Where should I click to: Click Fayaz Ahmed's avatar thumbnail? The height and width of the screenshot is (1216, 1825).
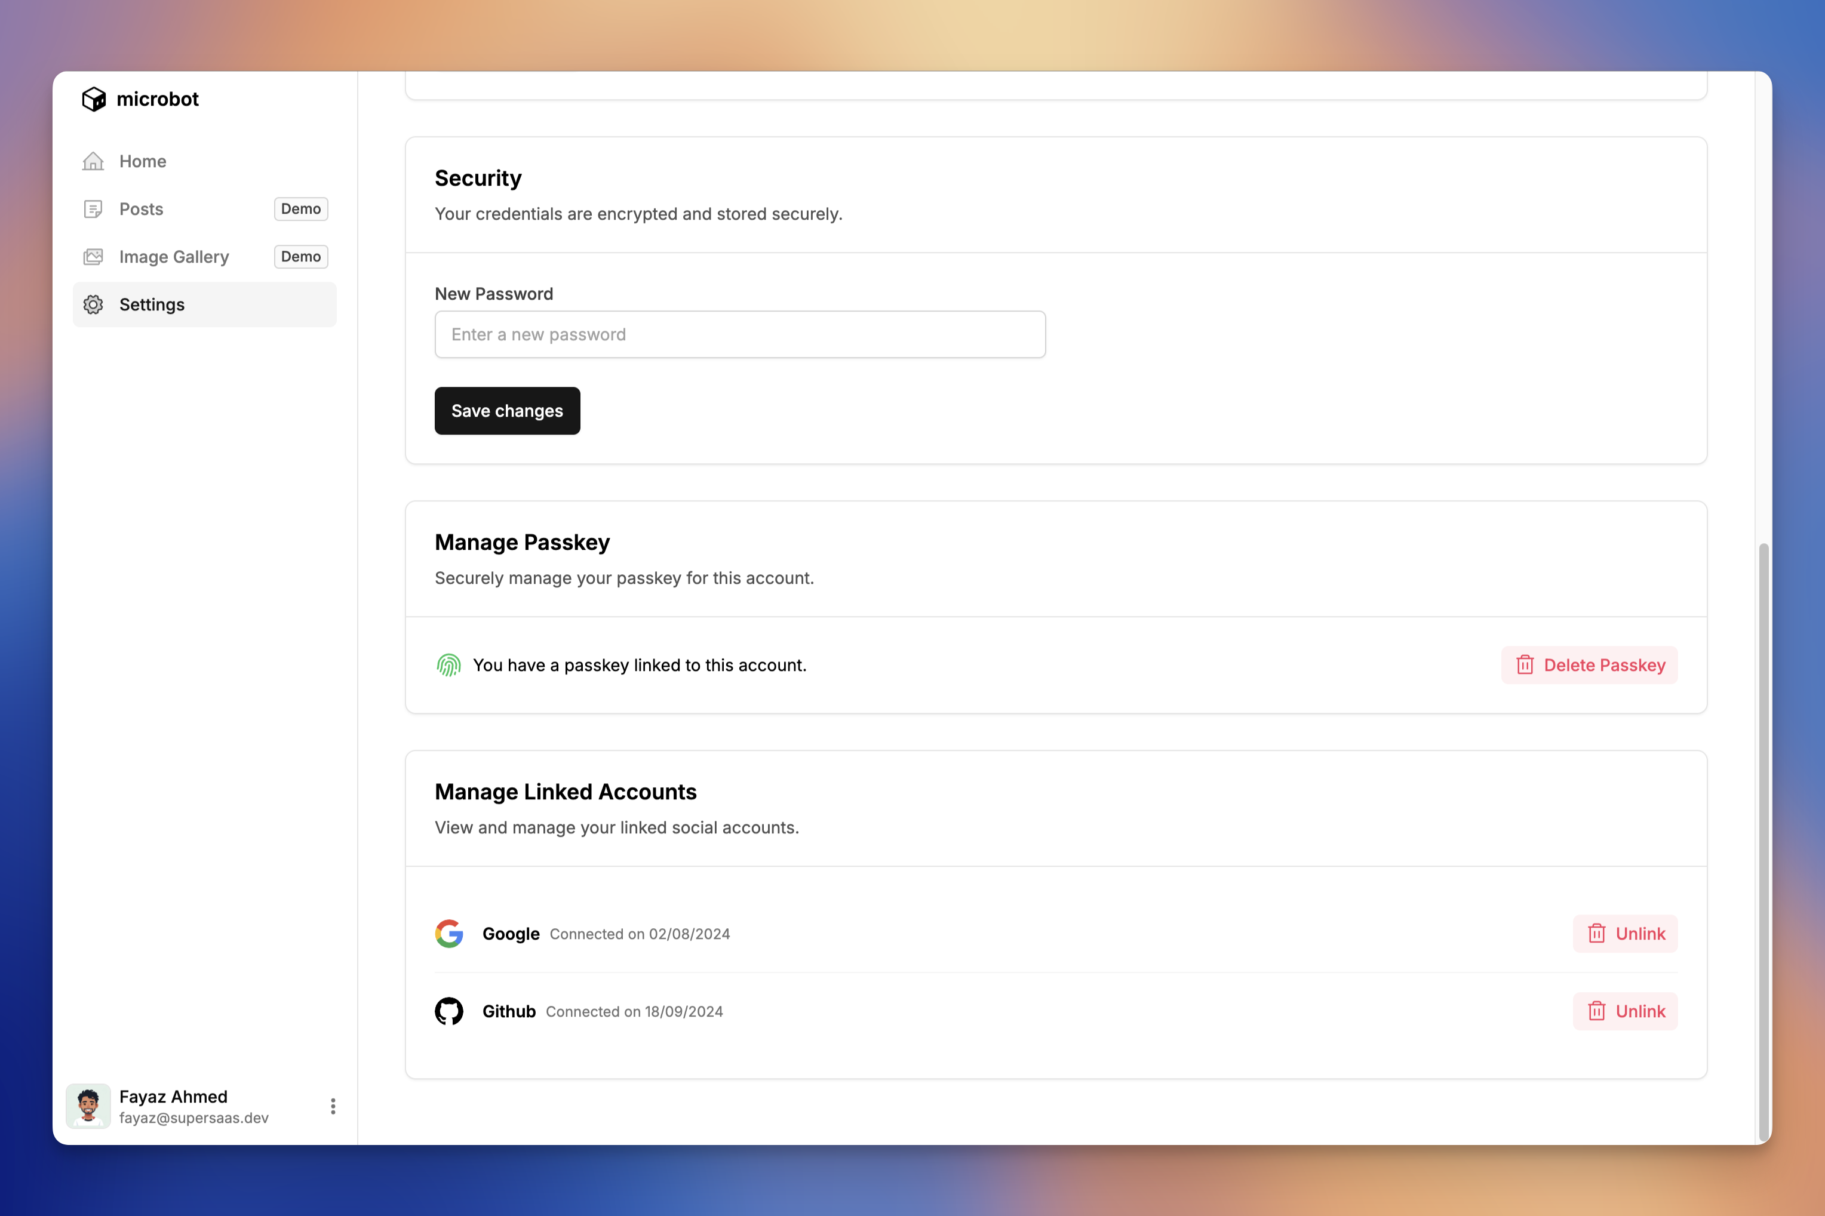click(88, 1107)
